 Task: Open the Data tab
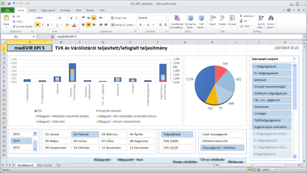[x=78, y=10]
